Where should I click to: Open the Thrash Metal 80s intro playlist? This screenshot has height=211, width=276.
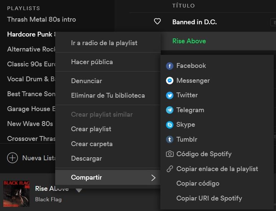click(41, 20)
